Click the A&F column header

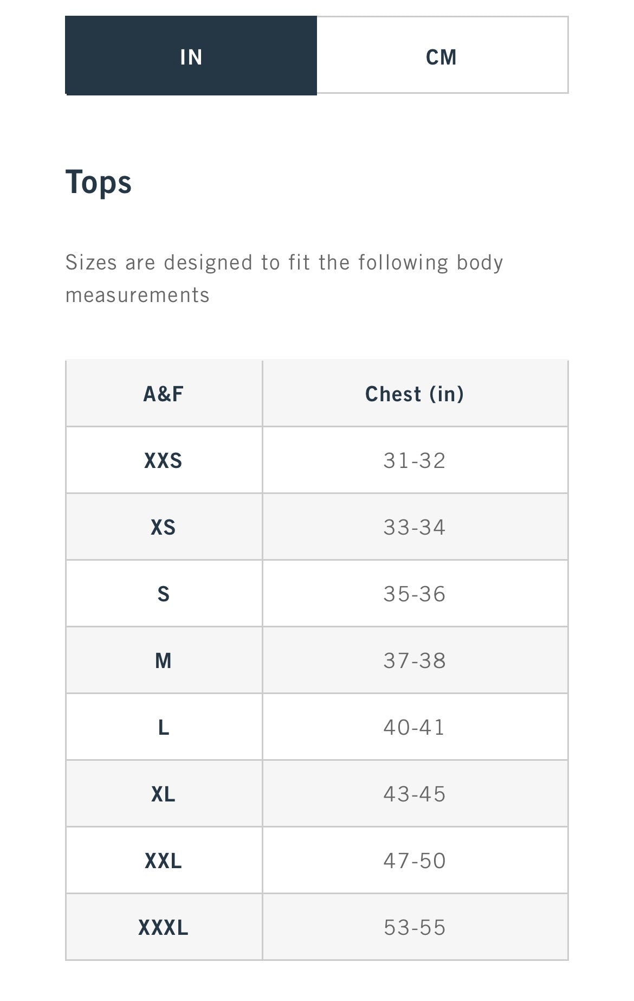164,394
